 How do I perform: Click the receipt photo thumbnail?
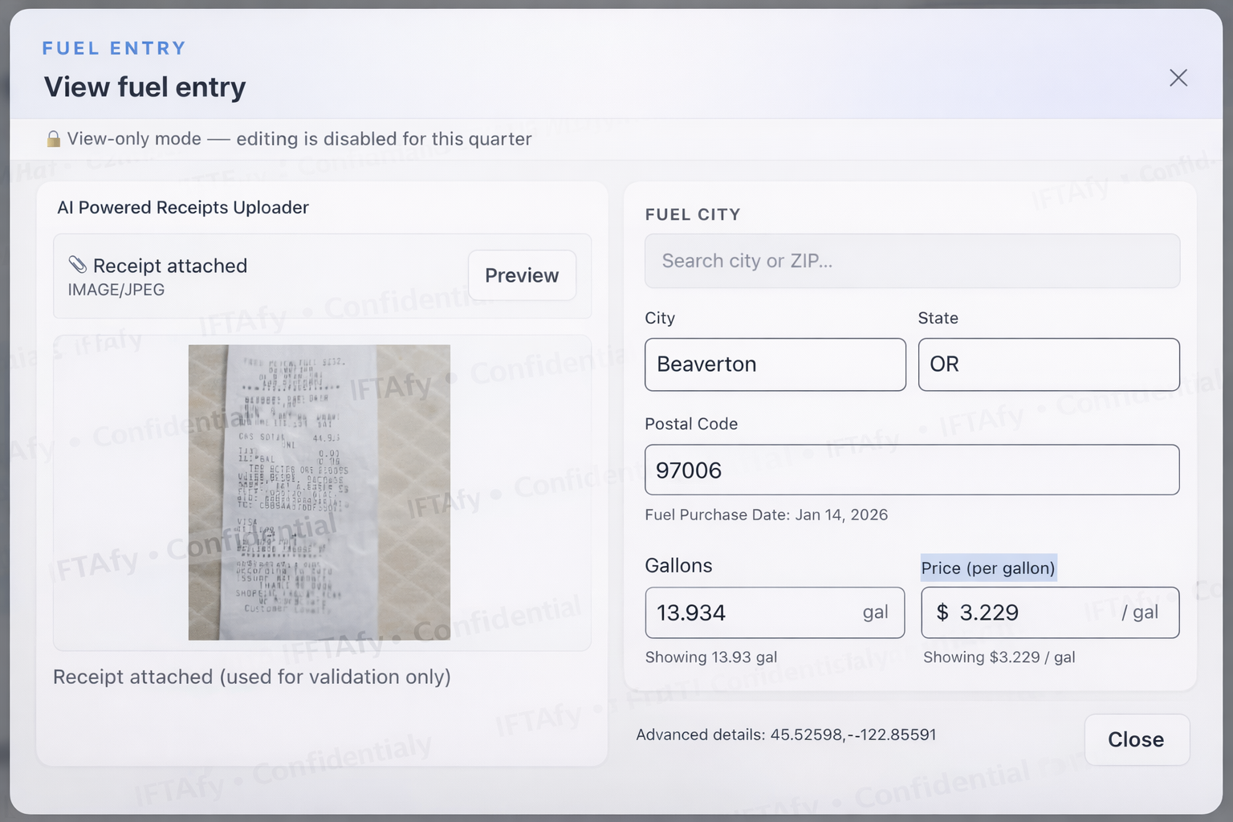pyautogui.click(x=319, y=492)
